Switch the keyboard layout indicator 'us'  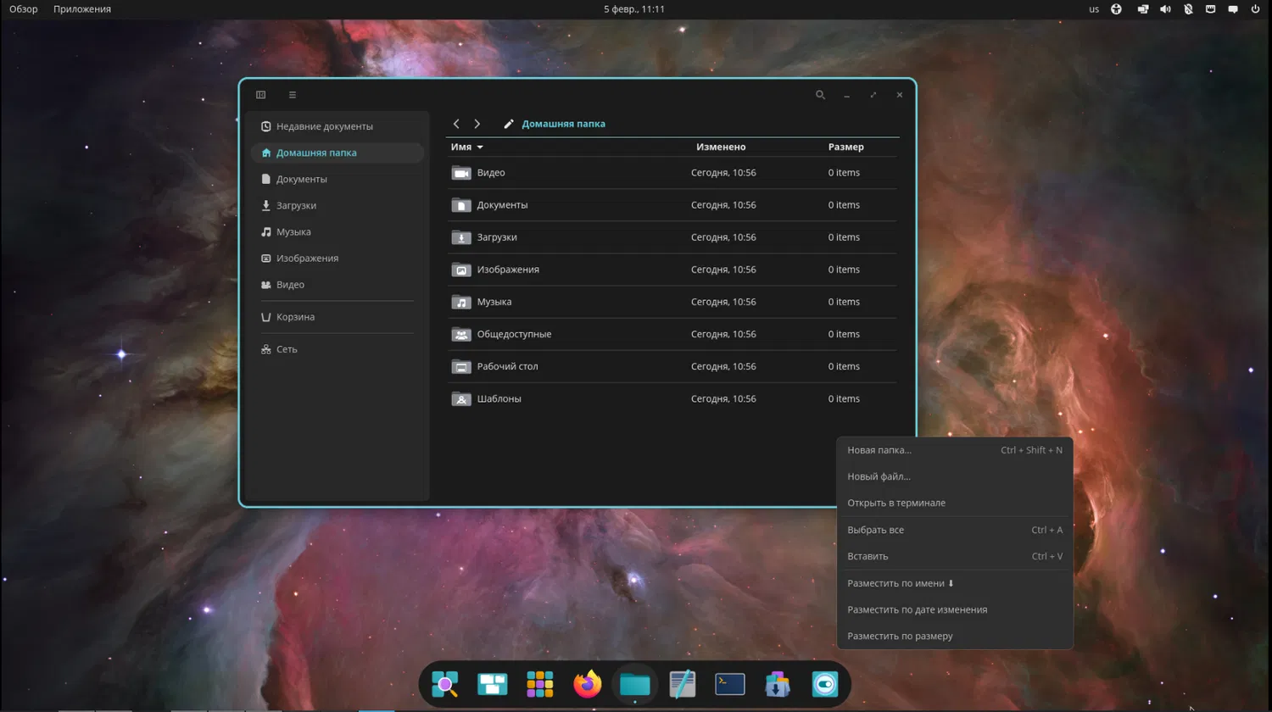[x=1094, y=9]
